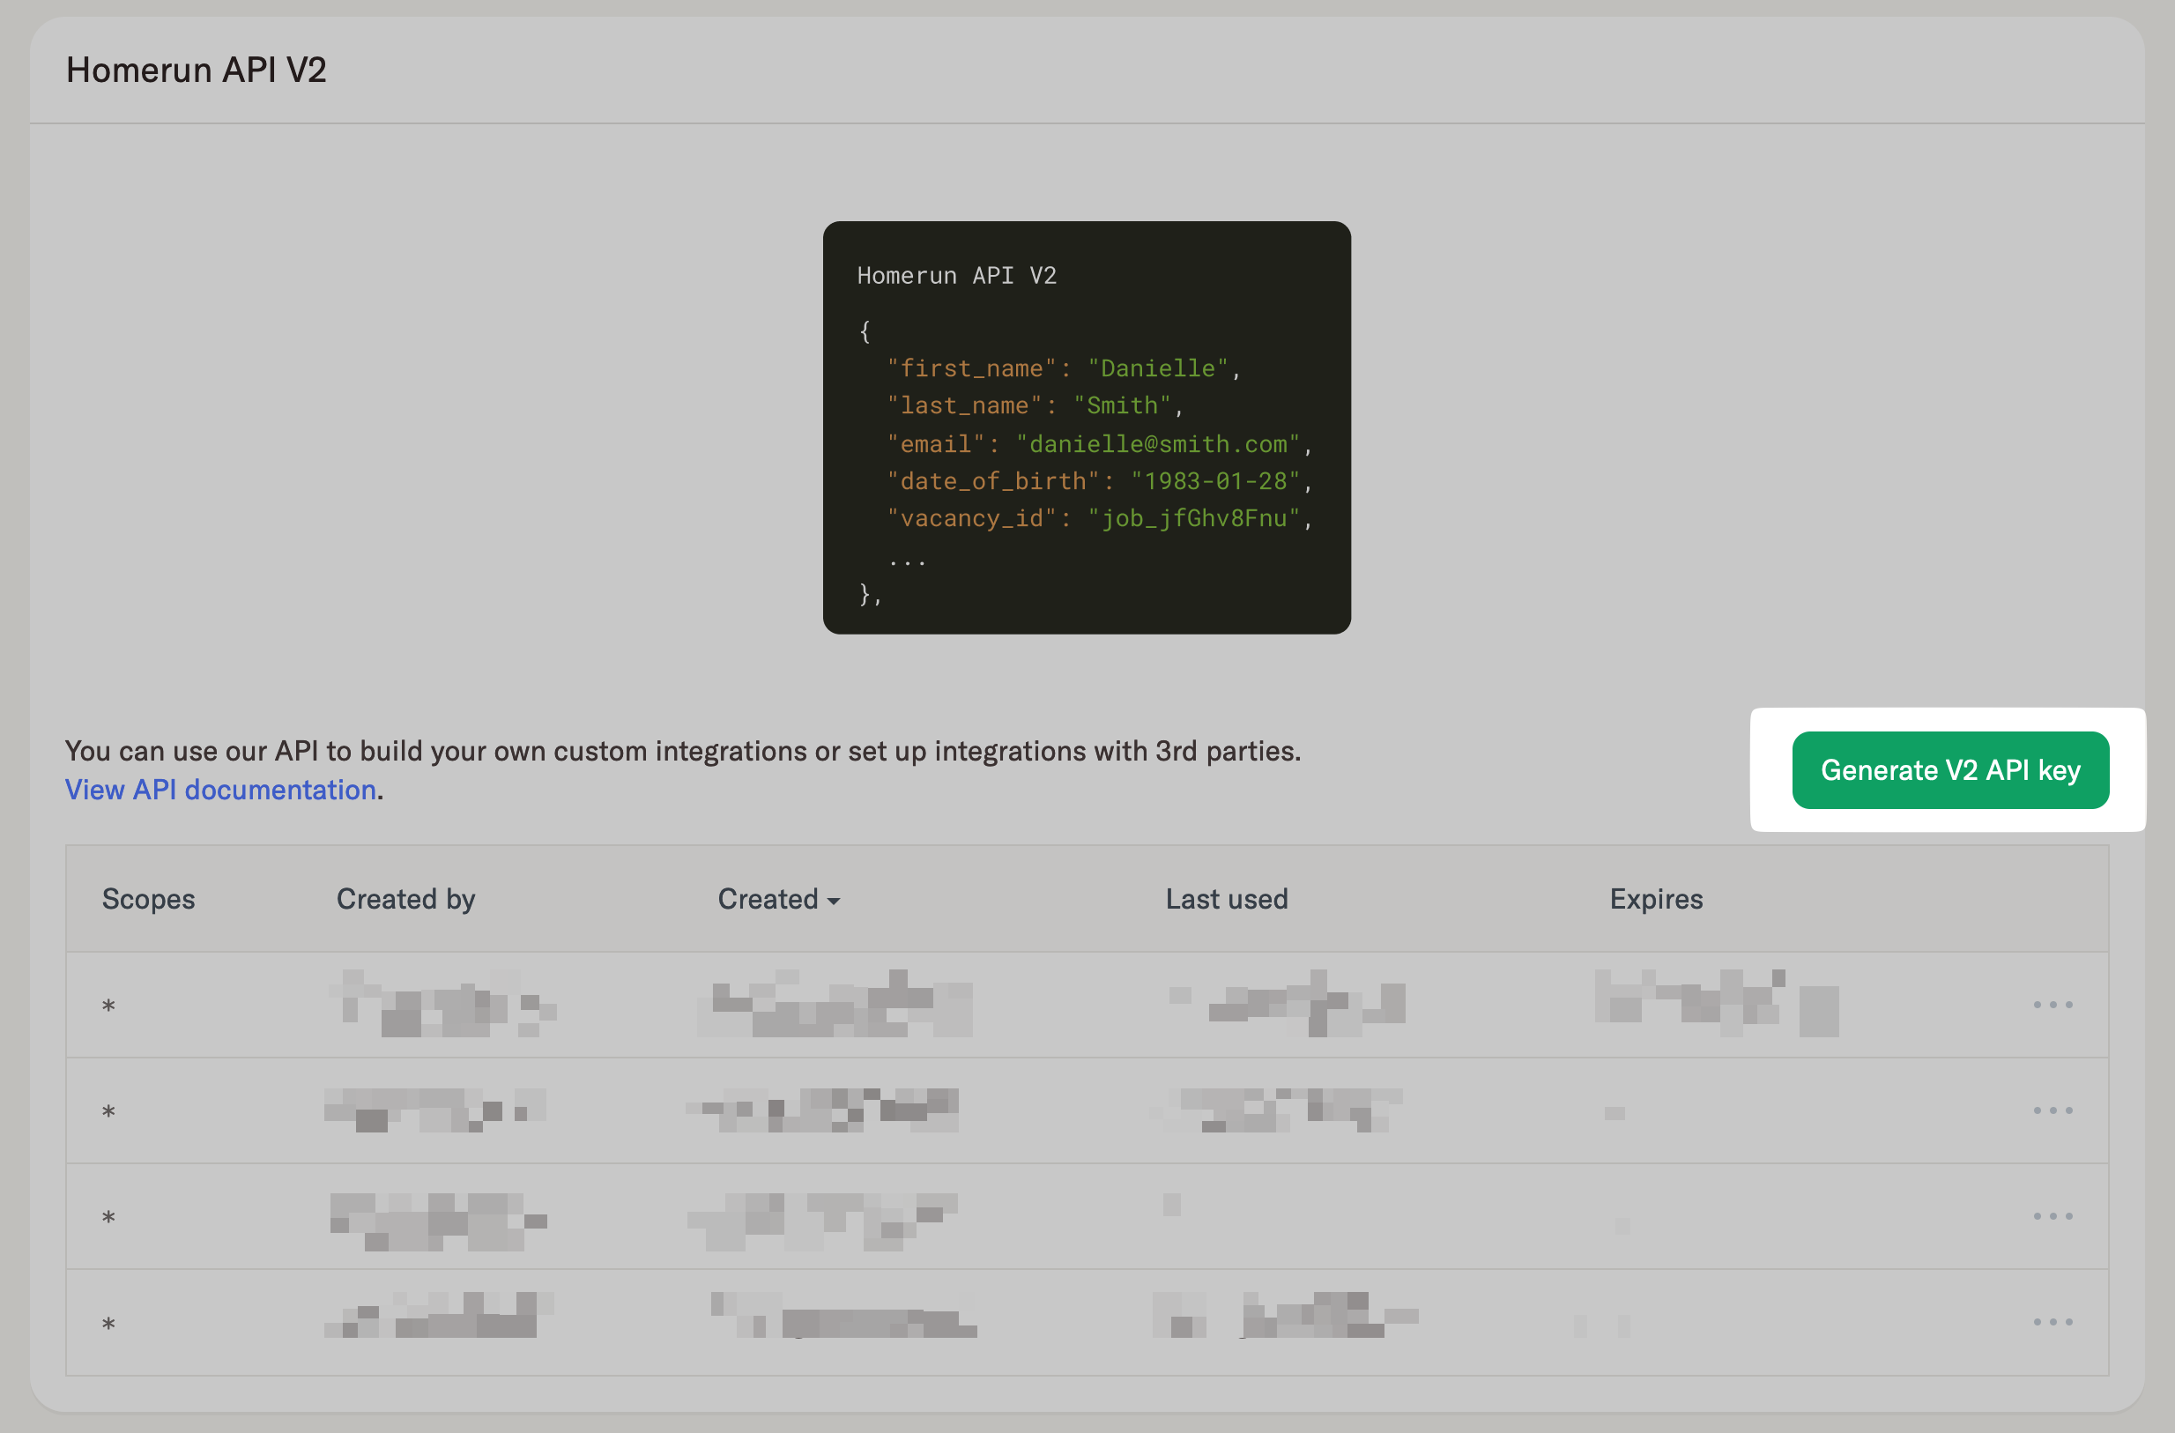
Task: Click the fourth row's asterisk scope
Action: 108,1325
